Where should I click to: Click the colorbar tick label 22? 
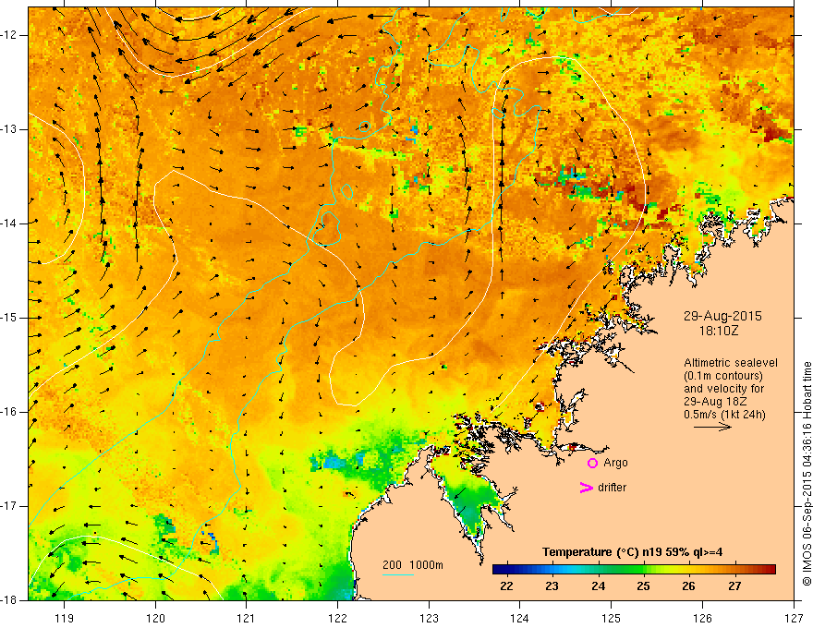tap(506, 586)
